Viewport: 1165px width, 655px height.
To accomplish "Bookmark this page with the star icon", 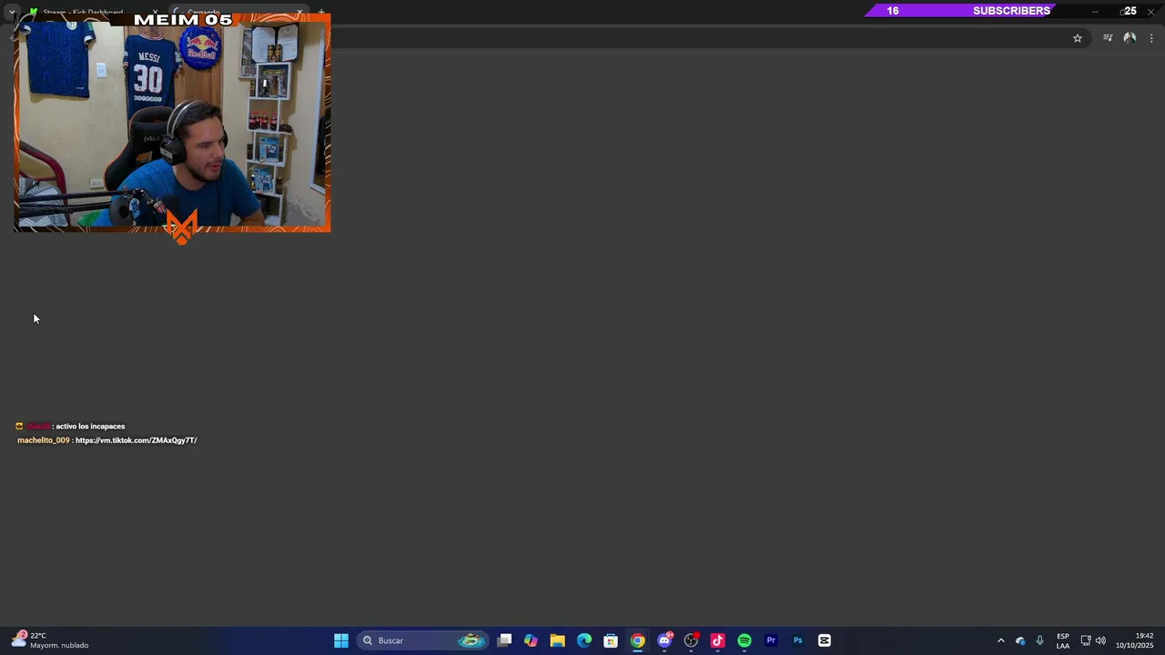I will [1078, 38].
